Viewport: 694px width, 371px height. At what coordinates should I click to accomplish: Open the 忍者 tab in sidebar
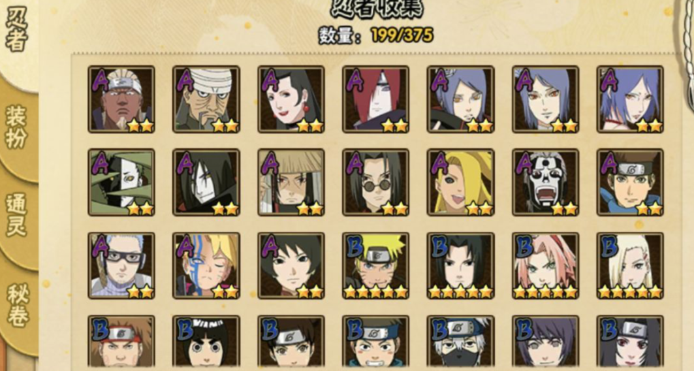tap(17, 29)
